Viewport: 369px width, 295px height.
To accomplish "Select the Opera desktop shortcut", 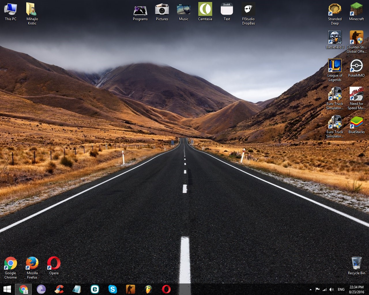I will [x=54, y=266].
